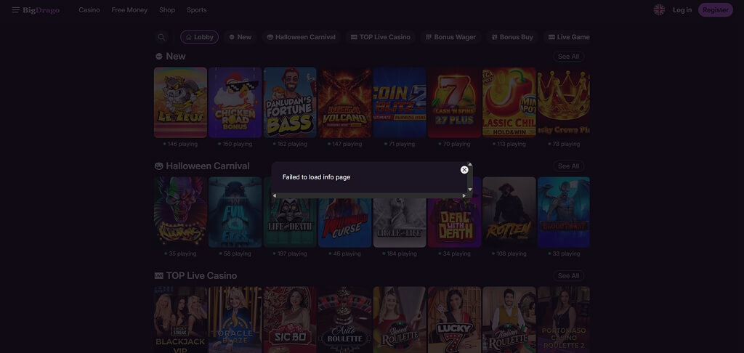Select the TOP Live Casino tab
Viewport: 744px width, 353px height.
click(x=381, y=37)
